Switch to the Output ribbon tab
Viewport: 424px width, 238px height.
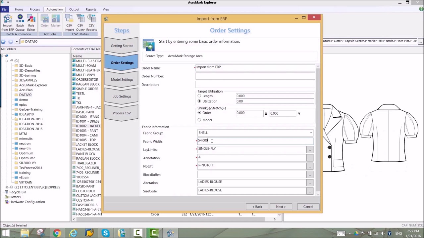[x=74, y=9]
